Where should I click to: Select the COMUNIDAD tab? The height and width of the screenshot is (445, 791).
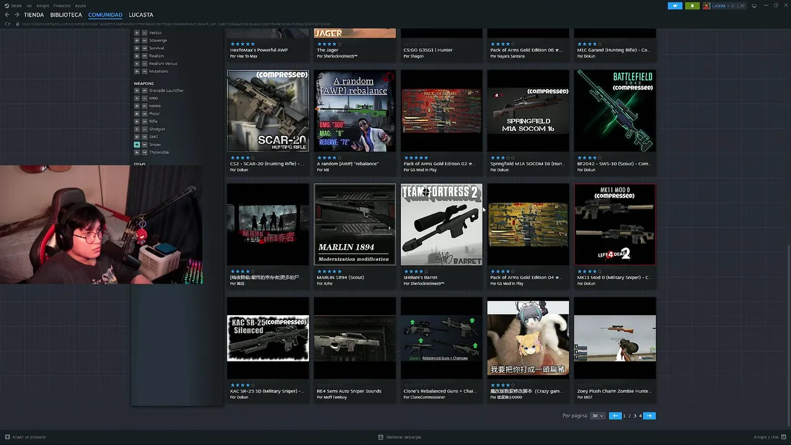pos(105,15)
